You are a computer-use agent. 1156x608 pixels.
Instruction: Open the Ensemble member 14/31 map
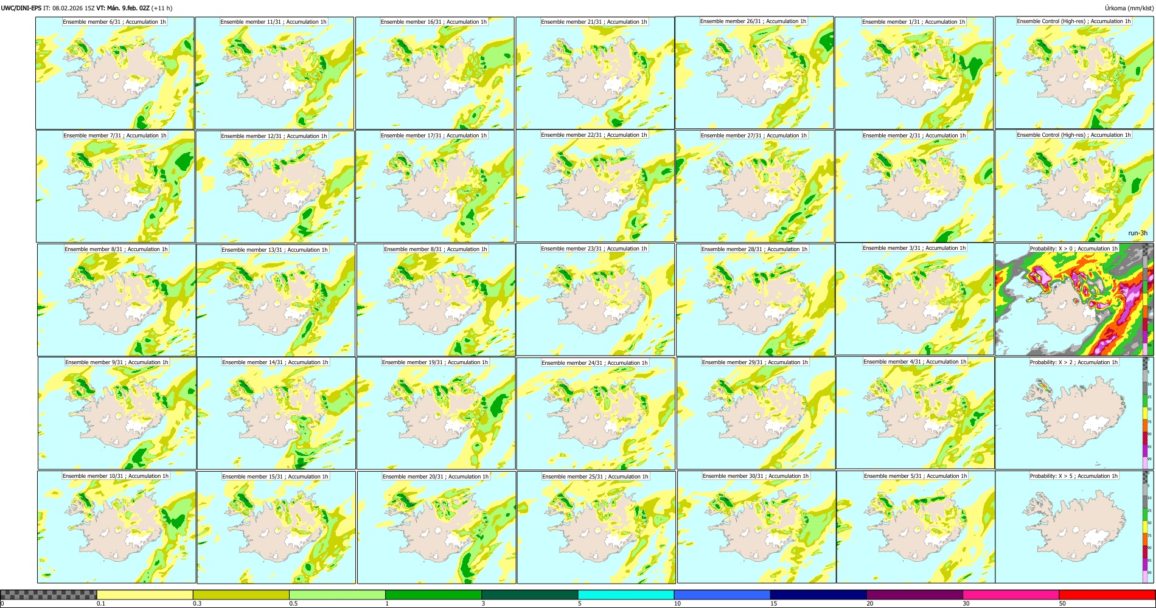pos(276,413)
